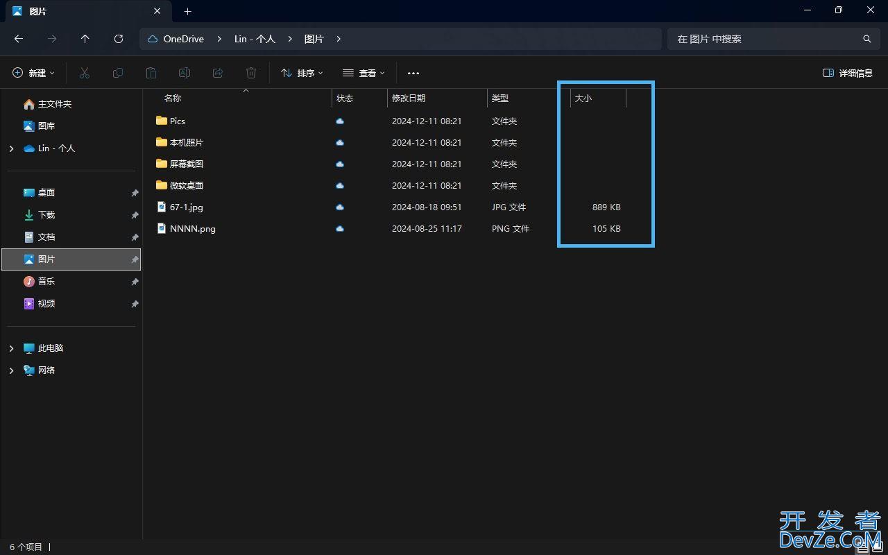Go up one folder level
The height and width of the screenshot is (555, 888).
85,39
